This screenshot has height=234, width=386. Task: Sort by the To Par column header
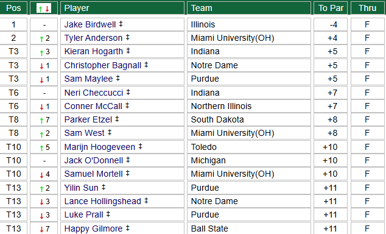(331, 8)
